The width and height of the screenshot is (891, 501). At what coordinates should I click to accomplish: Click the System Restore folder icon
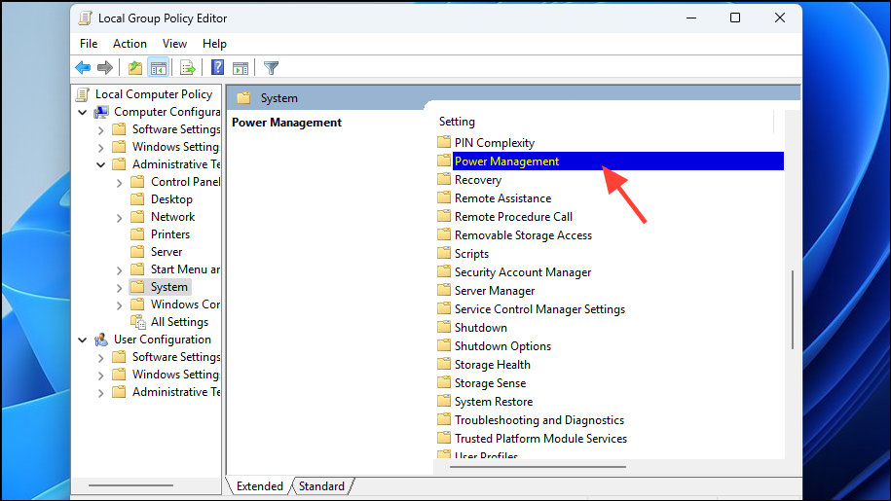click(x=444, y=401)
